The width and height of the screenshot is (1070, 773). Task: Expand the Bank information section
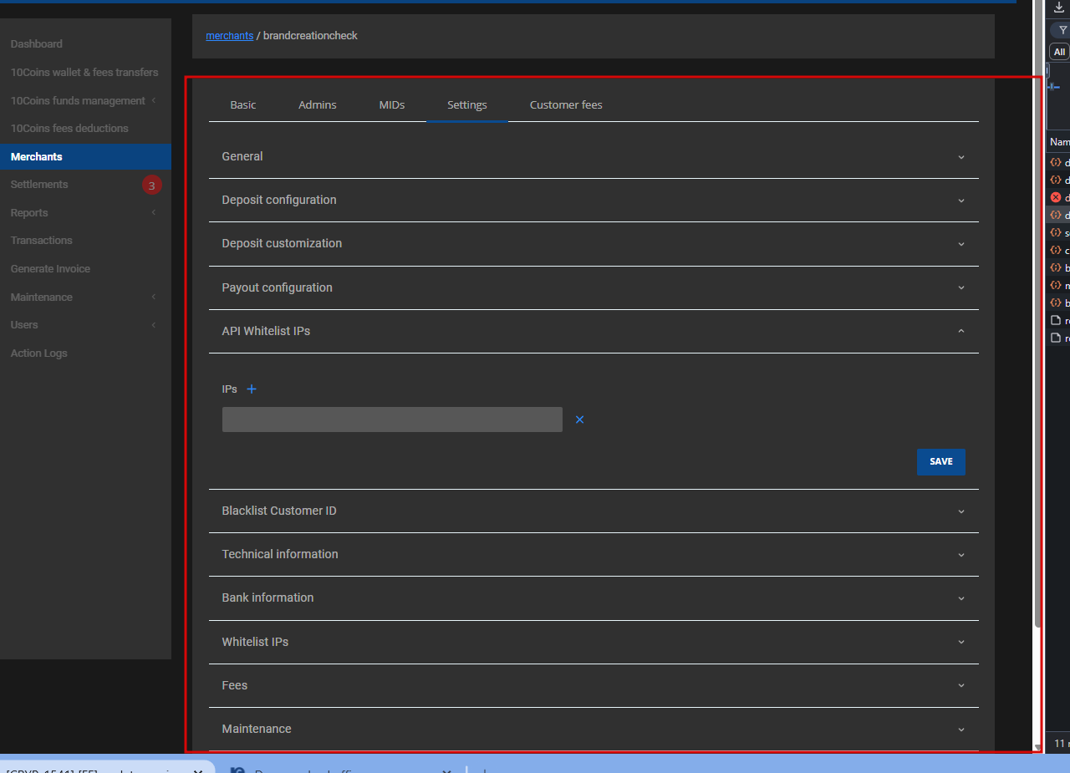click(x=594, y=598)
